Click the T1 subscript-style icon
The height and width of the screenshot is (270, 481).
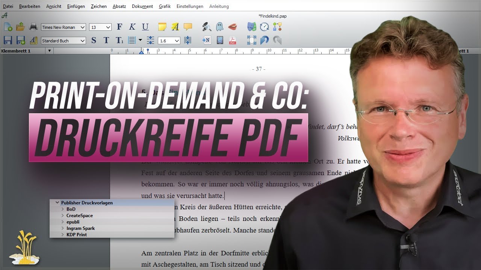click(119, 40)
